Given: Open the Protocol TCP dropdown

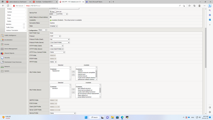Looking at the screenshot, I should coord(55,36).
